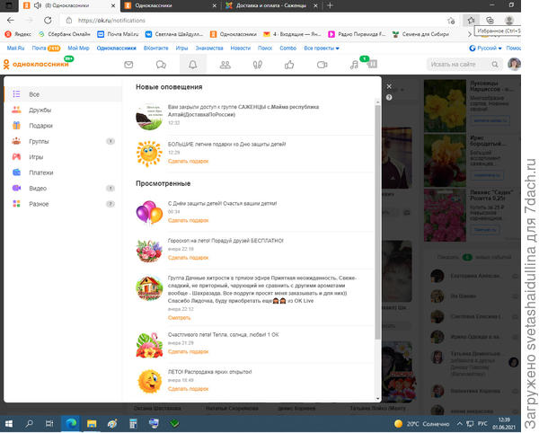Click Сделать подарок under Счастливого лета

click(188, 351)
